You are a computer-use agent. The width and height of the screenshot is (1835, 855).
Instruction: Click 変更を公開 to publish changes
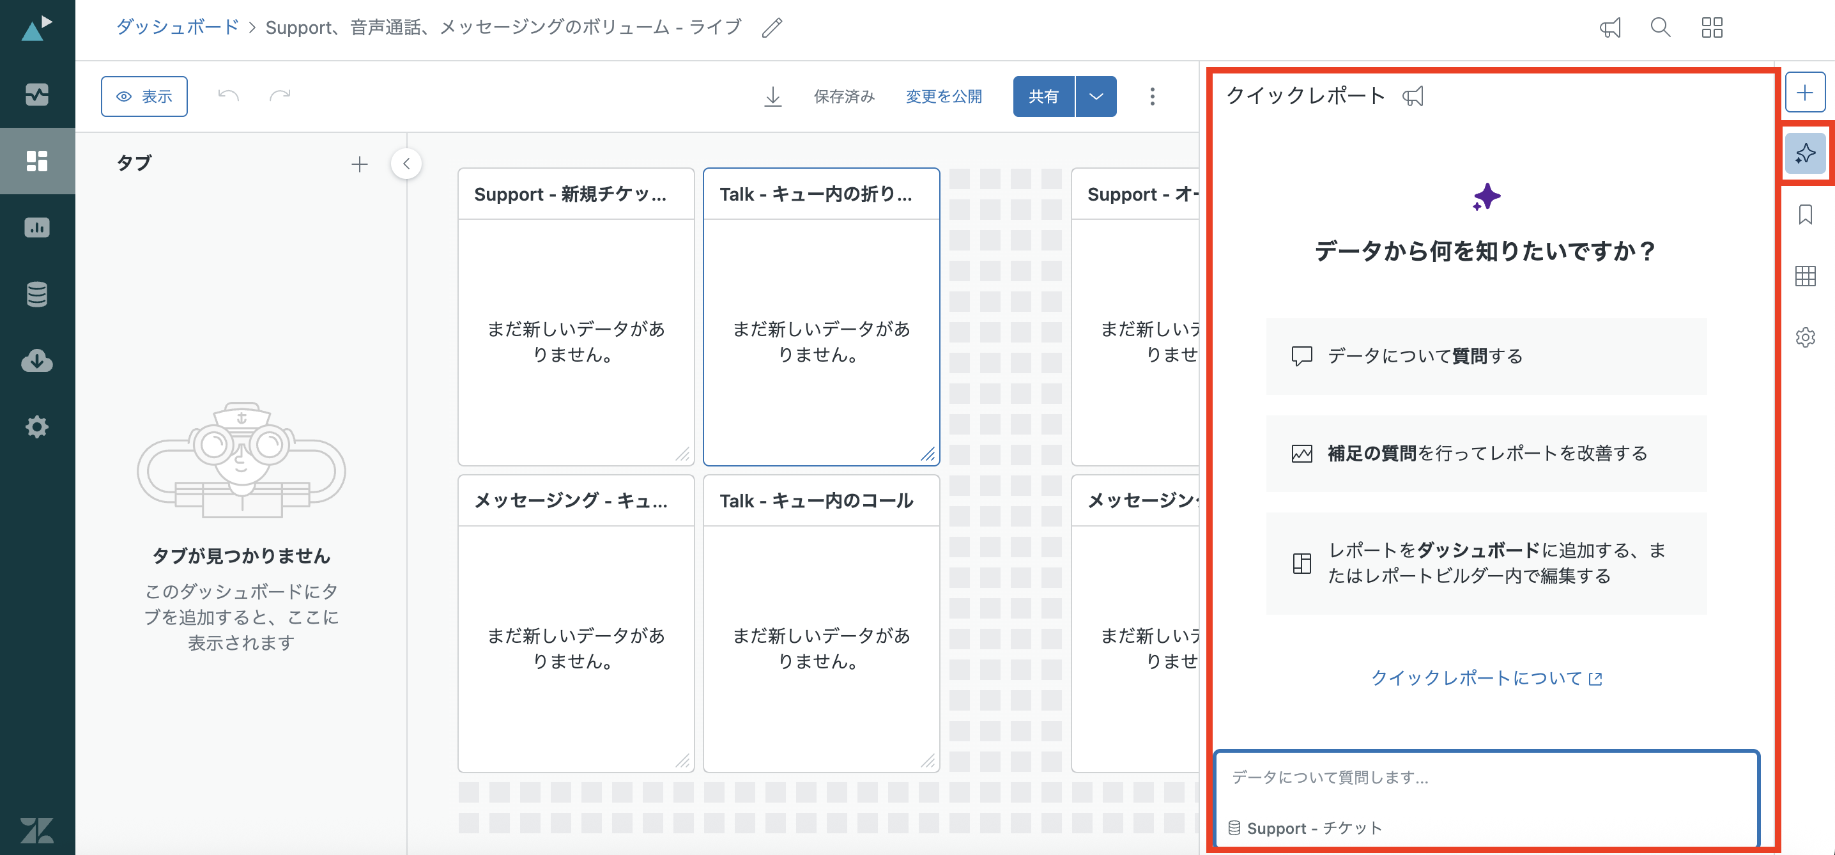[x=944, y=96]
